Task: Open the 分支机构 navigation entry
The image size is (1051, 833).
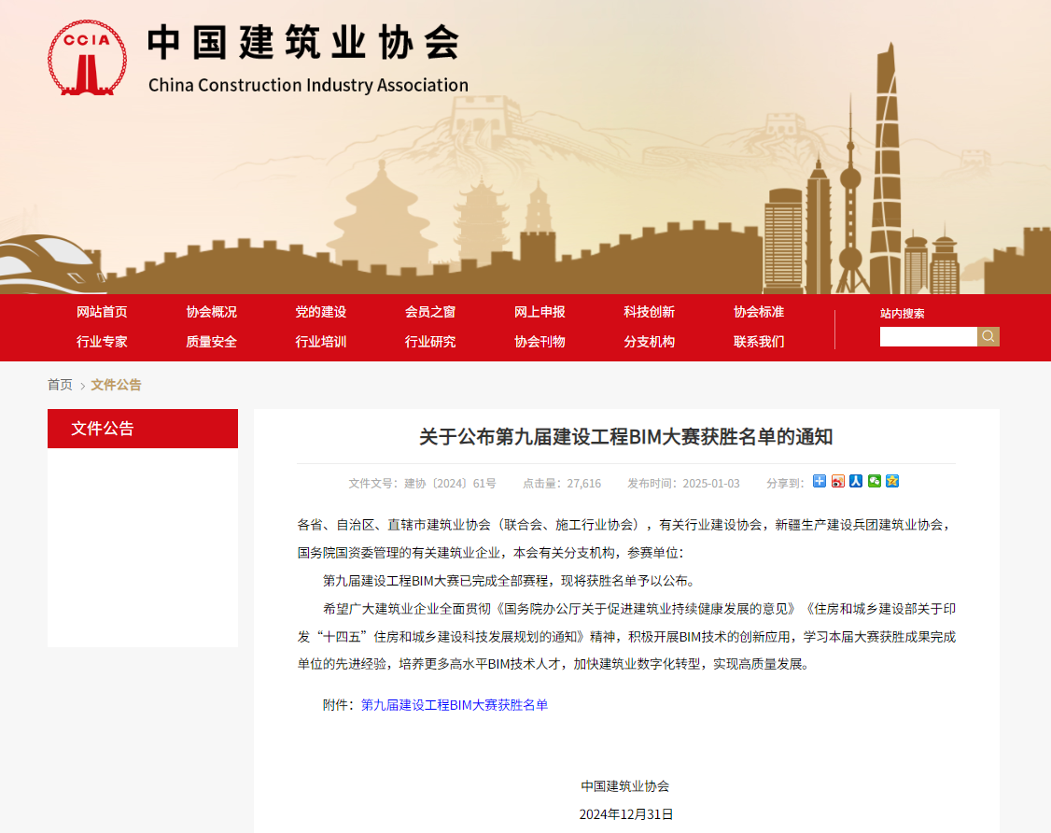Action: click(x=648, y=342)
